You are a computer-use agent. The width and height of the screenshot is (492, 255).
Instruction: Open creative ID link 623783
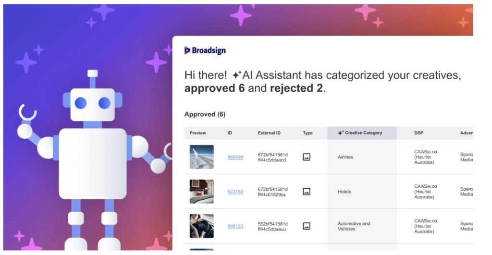[235, 192]
